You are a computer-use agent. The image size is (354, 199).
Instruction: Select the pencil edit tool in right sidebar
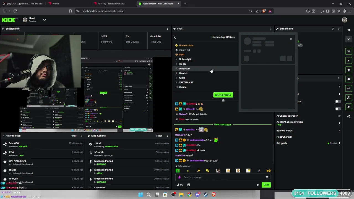pos(349,39)
